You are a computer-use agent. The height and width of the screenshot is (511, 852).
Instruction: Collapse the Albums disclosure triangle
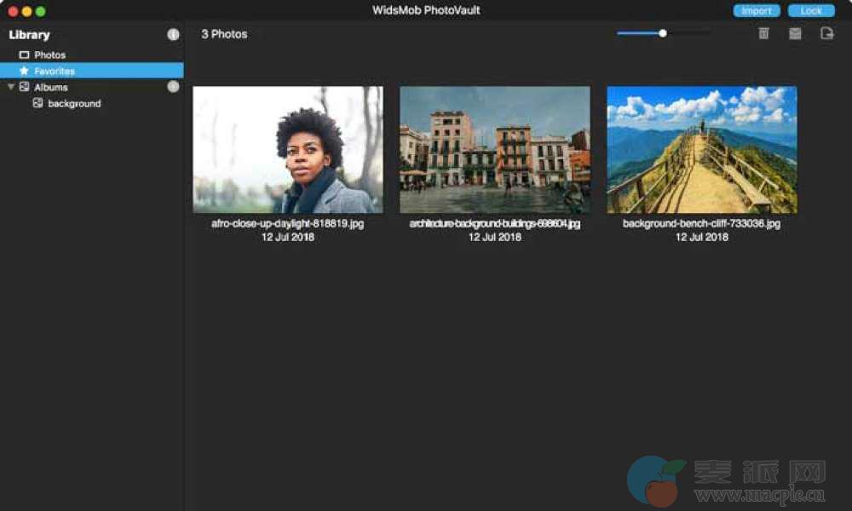click(x=11, y=87)
